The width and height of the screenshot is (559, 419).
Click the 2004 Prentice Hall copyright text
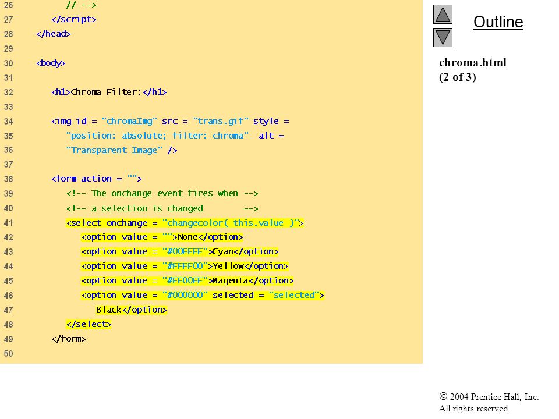[x=489, y=402]
